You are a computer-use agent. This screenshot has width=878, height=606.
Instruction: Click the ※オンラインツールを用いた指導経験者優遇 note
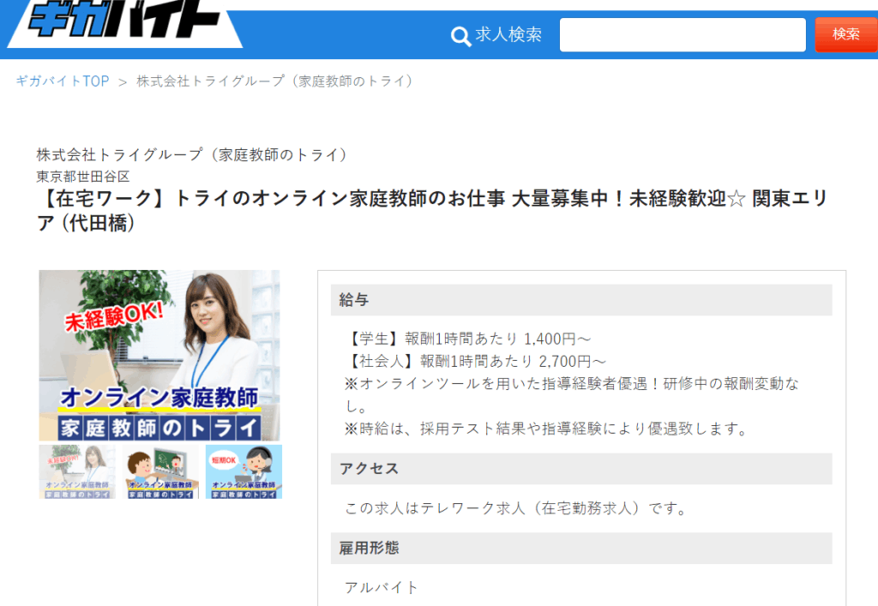tap(572, 395)
